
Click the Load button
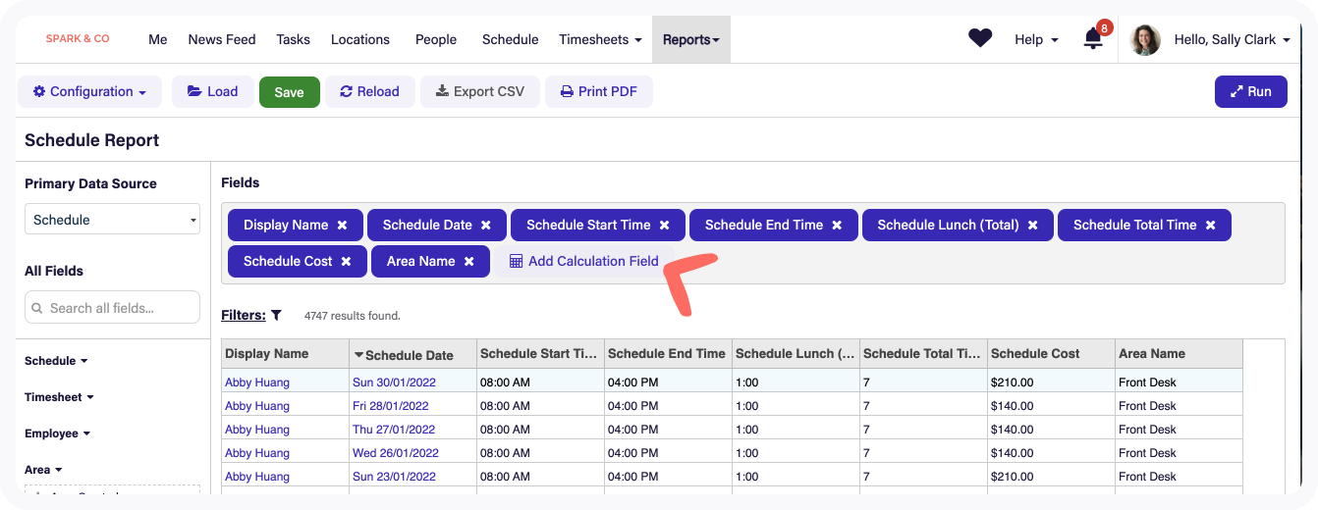point(213,91)
